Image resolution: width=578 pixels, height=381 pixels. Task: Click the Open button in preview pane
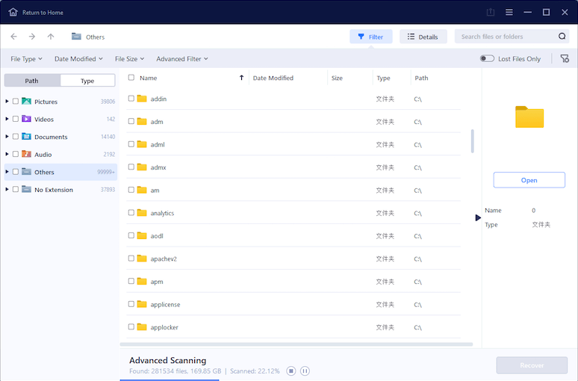tap(529, 180)
